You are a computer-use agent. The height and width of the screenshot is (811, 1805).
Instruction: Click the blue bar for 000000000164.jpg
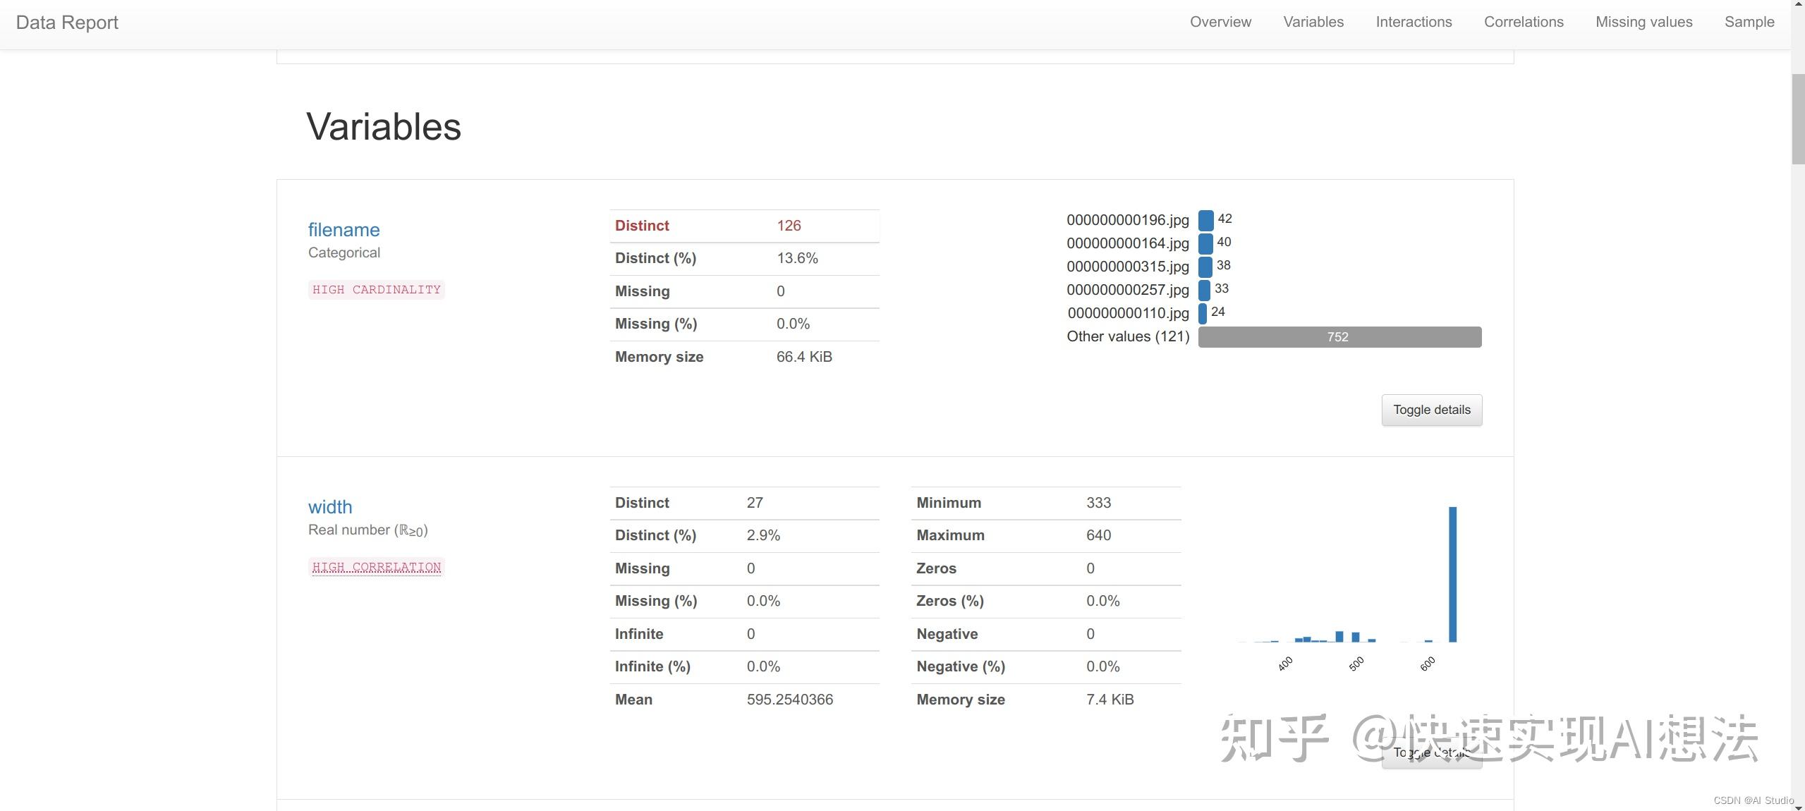[1205, 243]
